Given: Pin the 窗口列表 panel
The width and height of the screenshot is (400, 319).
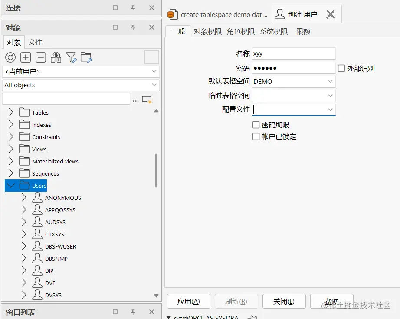Looking at the screenshot, I should click(133, 312).
